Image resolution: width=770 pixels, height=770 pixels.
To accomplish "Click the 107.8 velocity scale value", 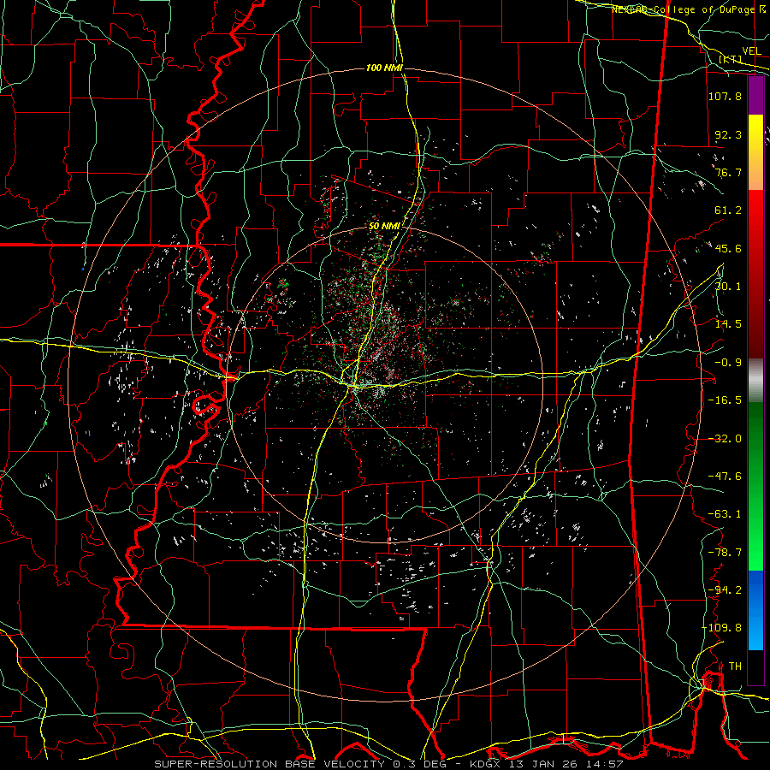I will 725,96.
